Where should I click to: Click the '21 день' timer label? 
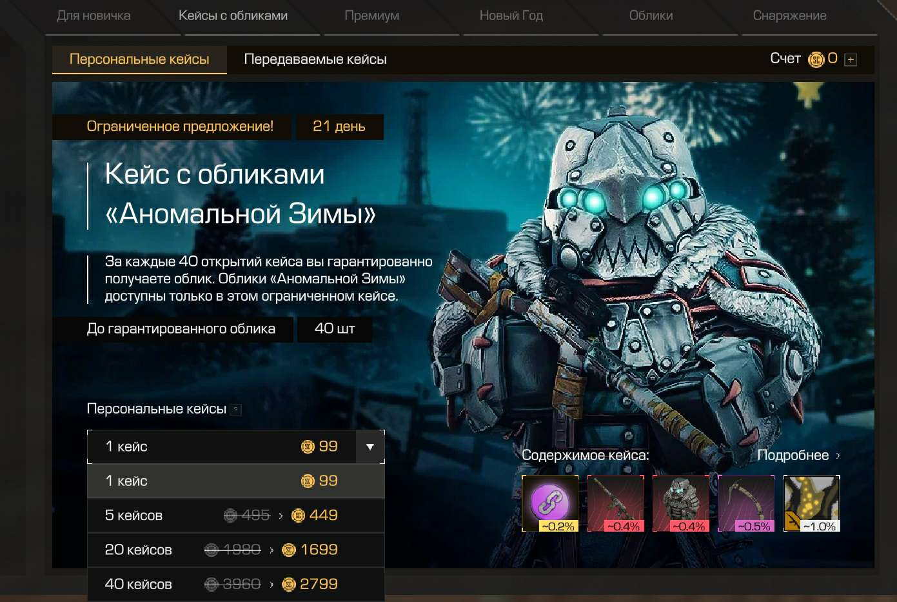(x=339, y=126)
